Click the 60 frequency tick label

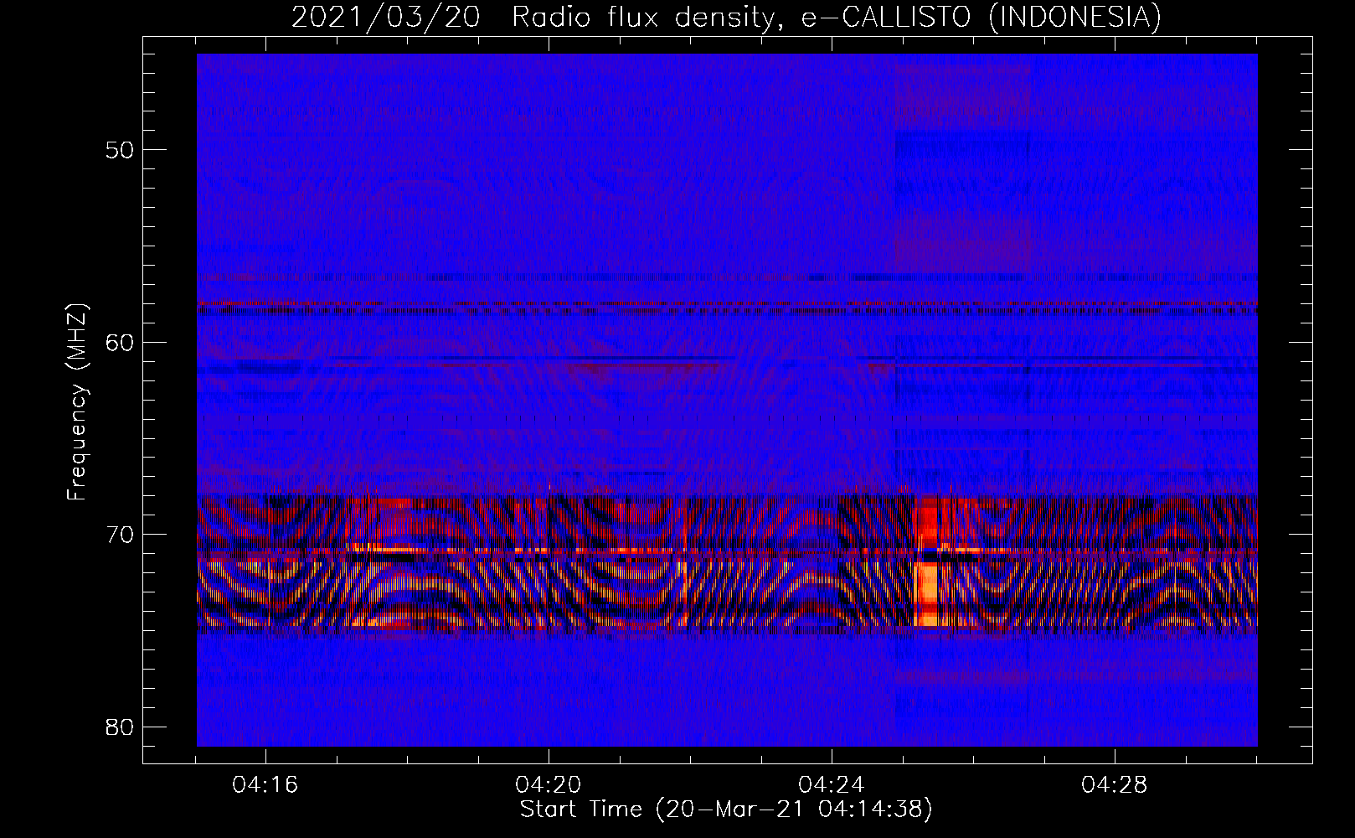pos(120,342)
